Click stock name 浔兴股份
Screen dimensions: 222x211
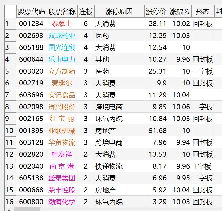pyautogui.click(x=62, y=107)
